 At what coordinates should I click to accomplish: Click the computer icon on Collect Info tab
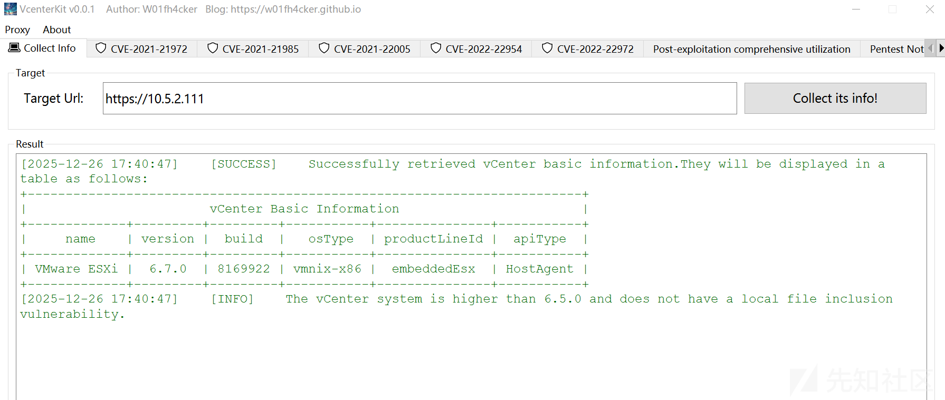click(14, 48)
